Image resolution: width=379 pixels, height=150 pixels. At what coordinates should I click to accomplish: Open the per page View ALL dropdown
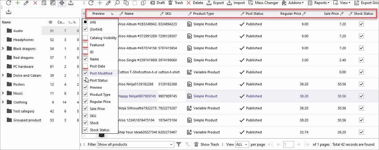(242, 144)
